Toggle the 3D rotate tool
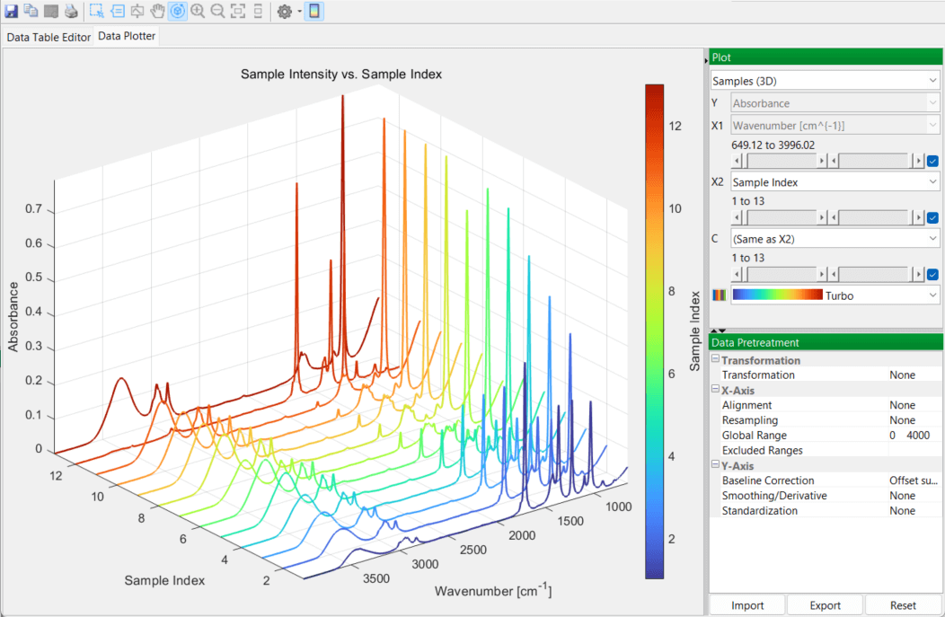Viewport: 945px width, 617px height. click(177, 12)
